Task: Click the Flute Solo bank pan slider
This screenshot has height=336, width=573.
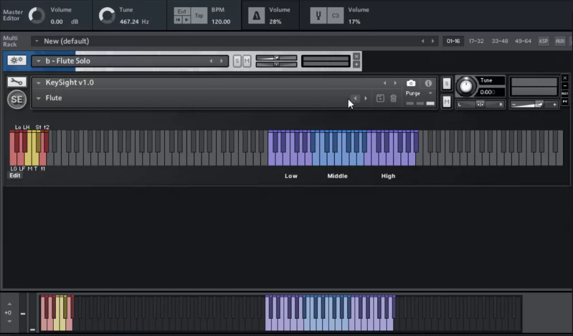Action: [276, 65]
